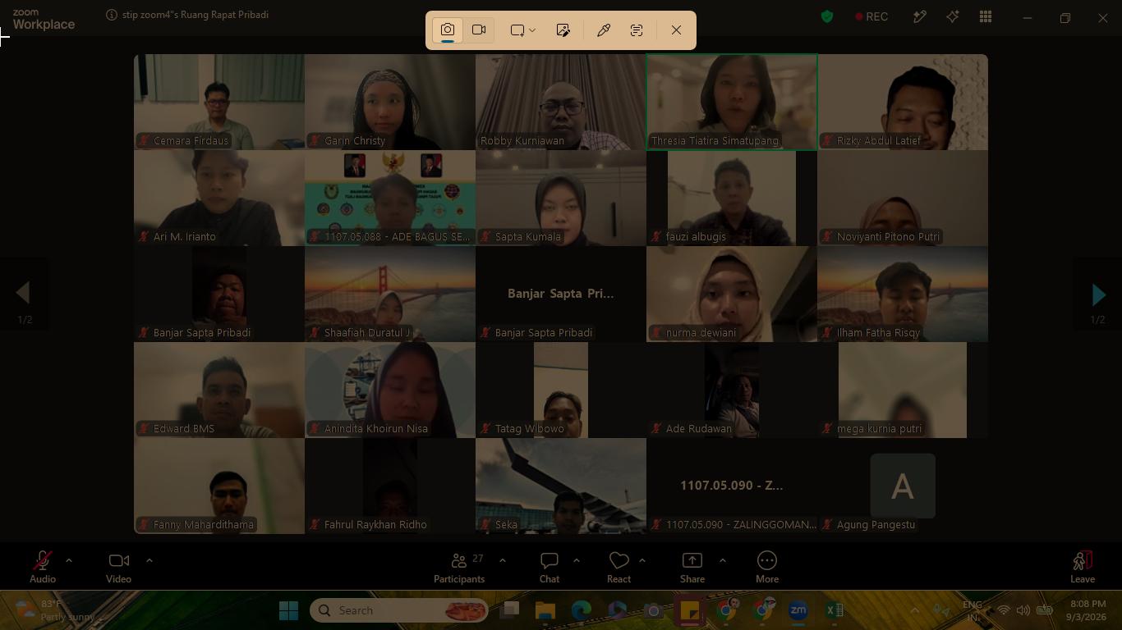The image size is (1122, 630).
Task: Open the apps grid icon beside REC
Action: pos(986,16)
